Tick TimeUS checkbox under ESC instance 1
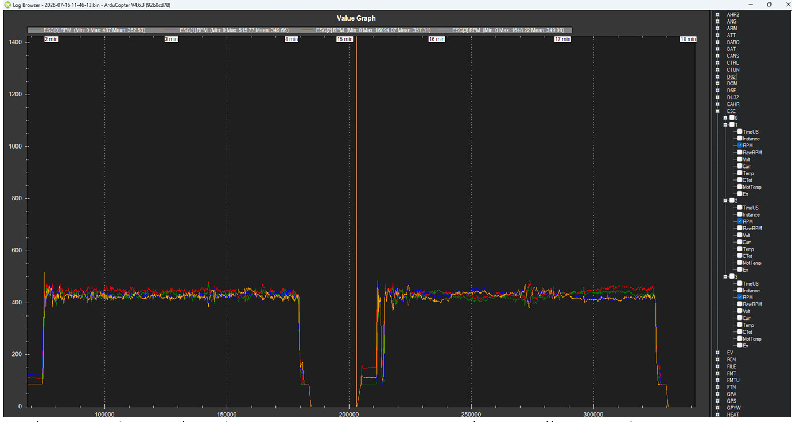 click(740, 132)
